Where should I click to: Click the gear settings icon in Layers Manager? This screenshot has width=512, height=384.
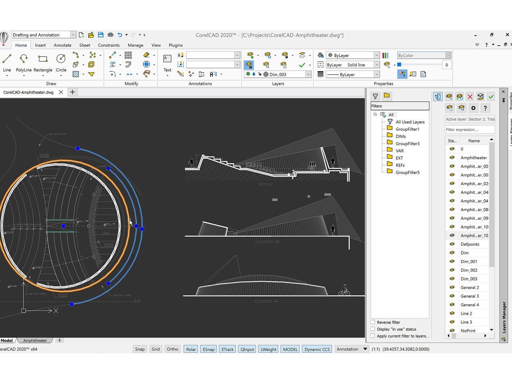(473, 108)
